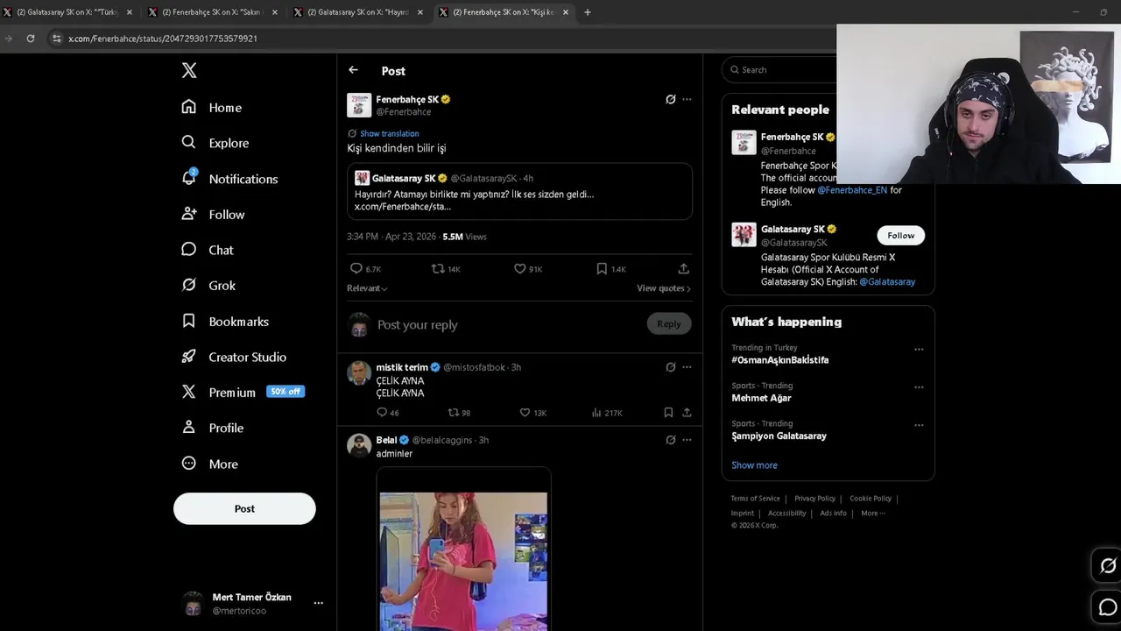Open the Follow sidebar item

[213, 214]
